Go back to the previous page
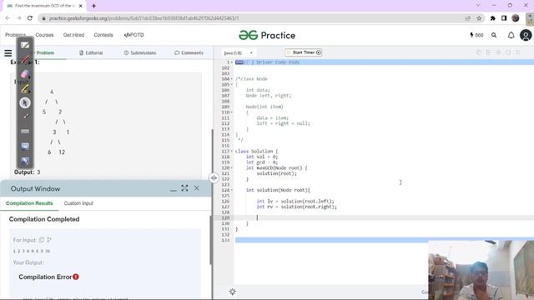 tap(8, 18)
